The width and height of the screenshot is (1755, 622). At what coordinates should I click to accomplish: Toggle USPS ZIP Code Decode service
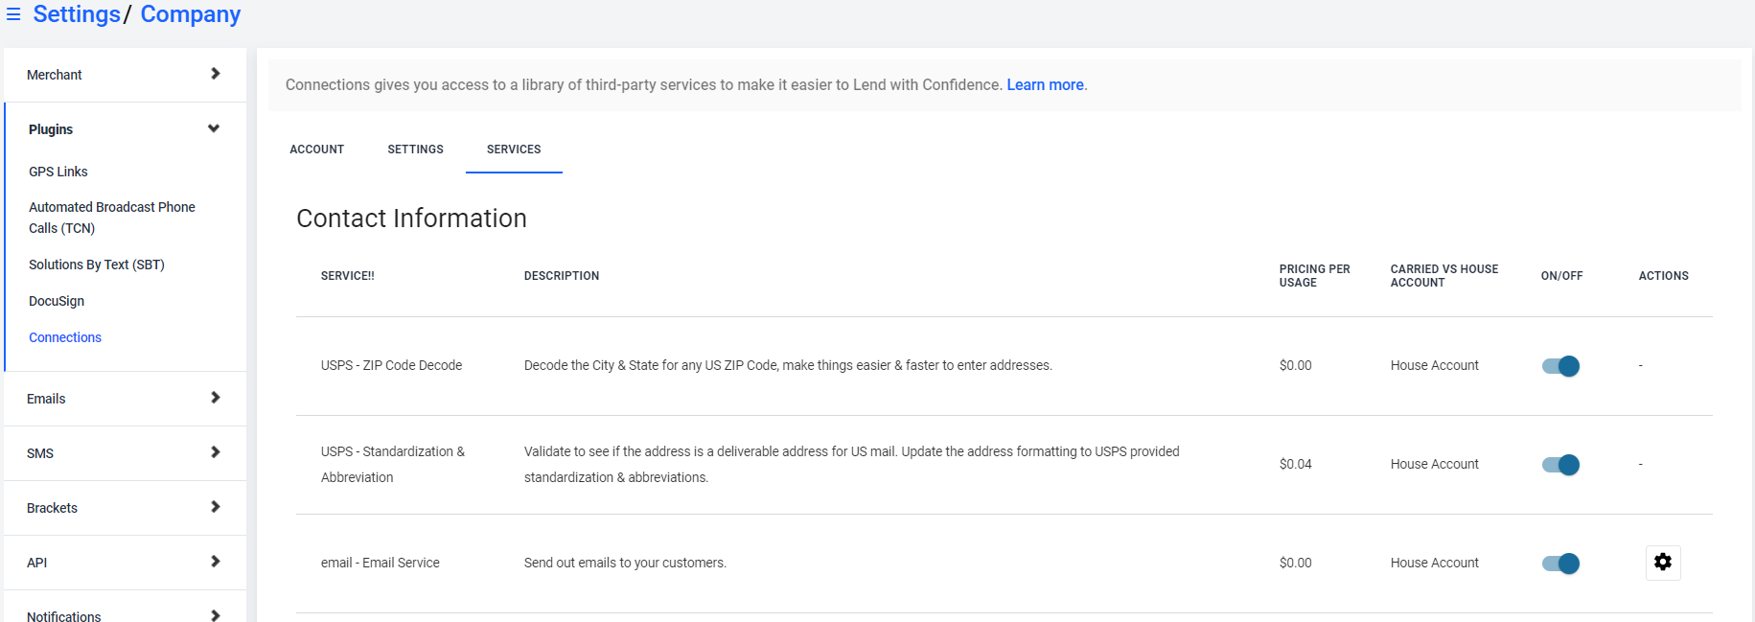click(x=1560, y=365)
